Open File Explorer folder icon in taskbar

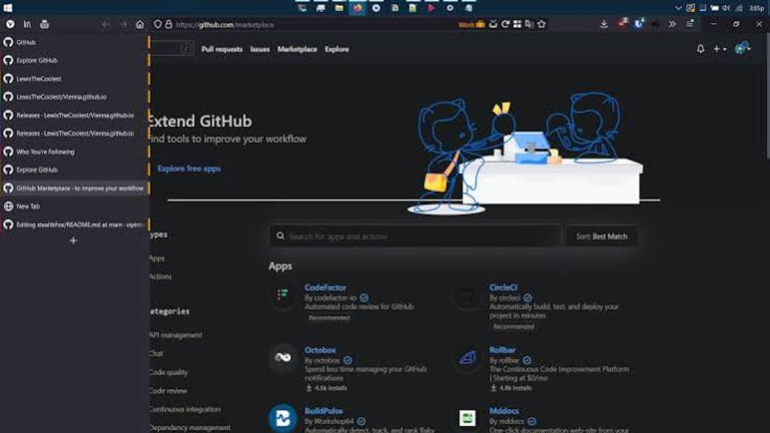coord(339,8)
